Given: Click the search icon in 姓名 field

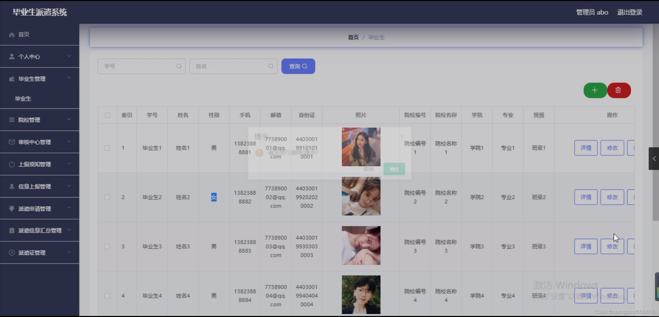Looking at the screenshot, I should [x=271, y=66].
